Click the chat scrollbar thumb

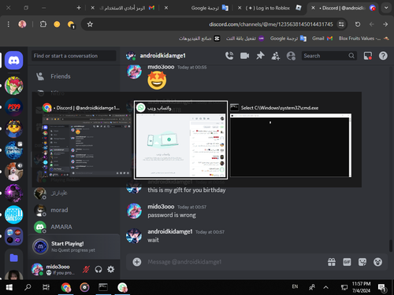point(391,245)
